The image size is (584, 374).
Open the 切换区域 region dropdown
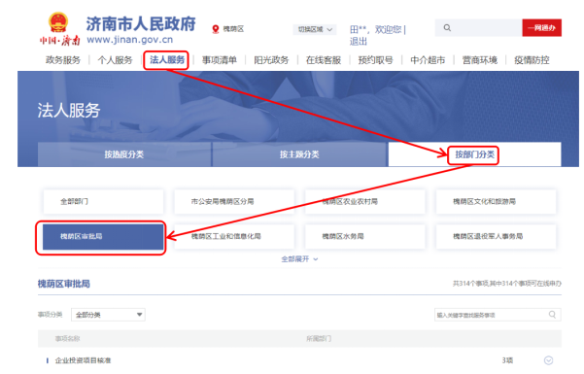click(315, 29)
